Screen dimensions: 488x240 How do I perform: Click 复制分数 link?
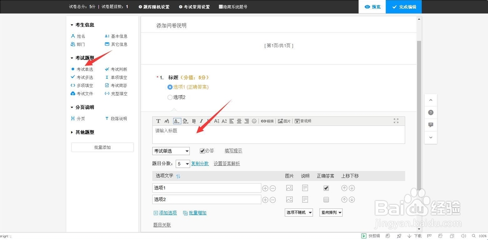click(200, 163)
